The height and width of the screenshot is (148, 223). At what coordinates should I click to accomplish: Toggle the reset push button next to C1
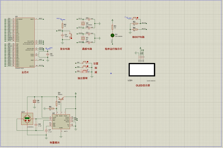coord(71,35)
